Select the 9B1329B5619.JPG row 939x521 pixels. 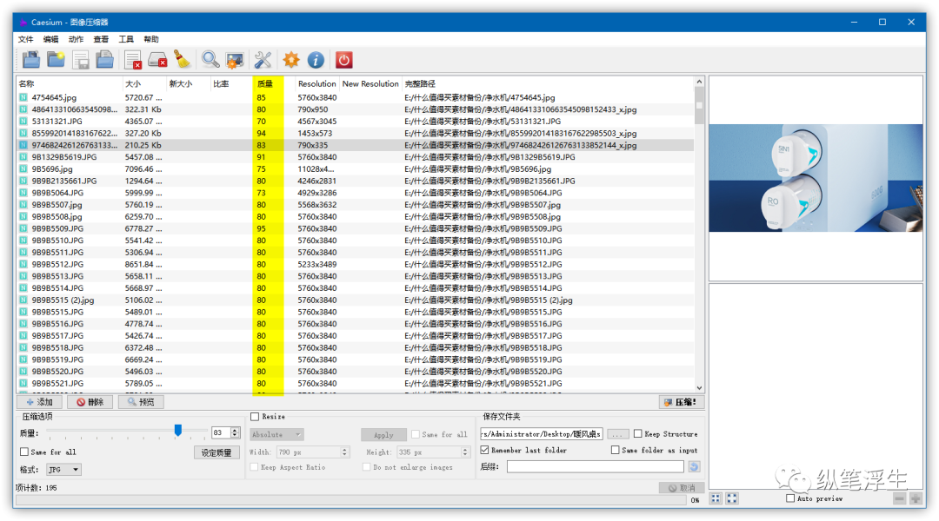point(356,156)
